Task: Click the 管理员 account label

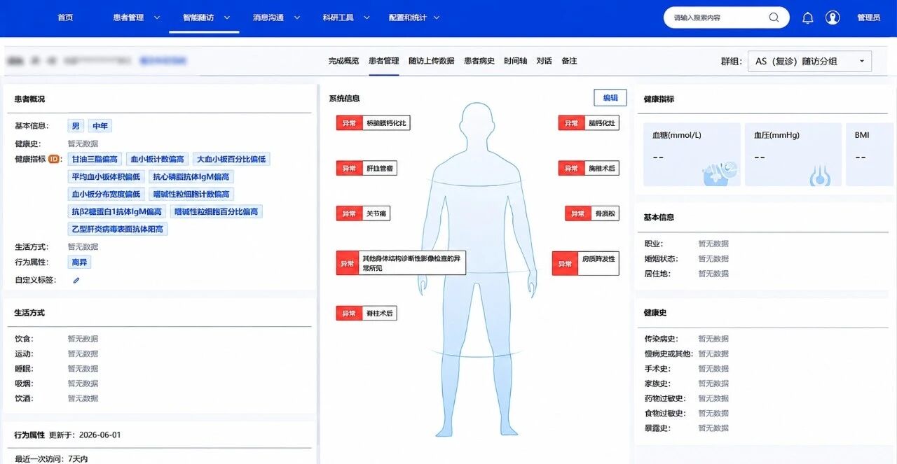Action: tap(868, 17)
